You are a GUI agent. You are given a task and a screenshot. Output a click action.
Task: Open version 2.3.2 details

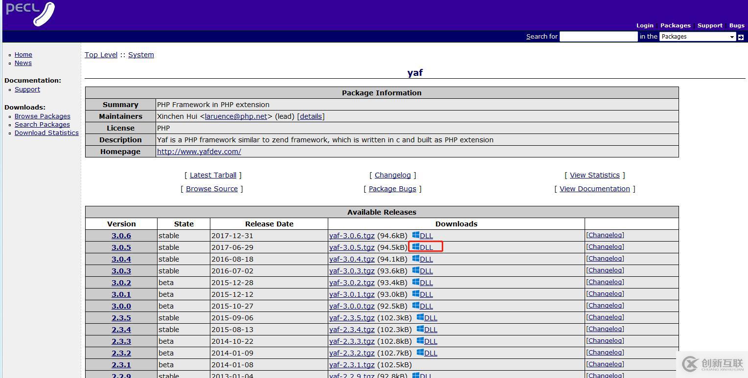pyautogui.click(x=121, y=353)
